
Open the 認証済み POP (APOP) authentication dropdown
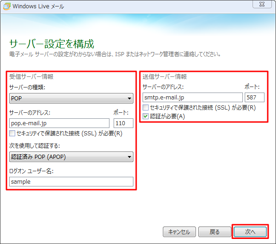71,157
